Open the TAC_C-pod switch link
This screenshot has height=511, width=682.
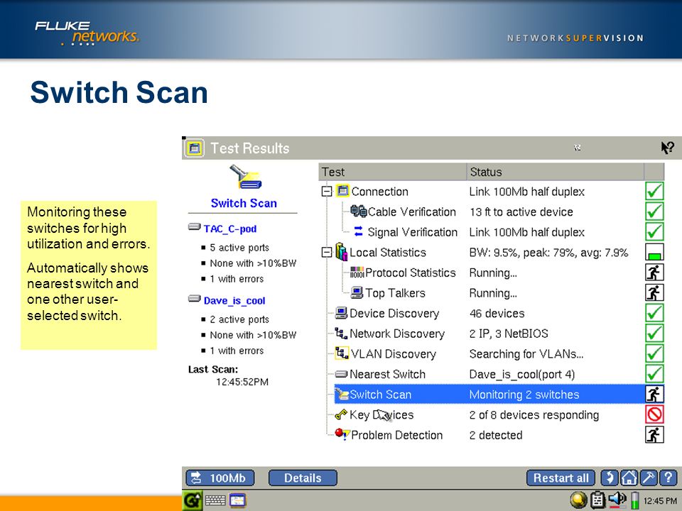pyautogui.click(x=230, y=229)
